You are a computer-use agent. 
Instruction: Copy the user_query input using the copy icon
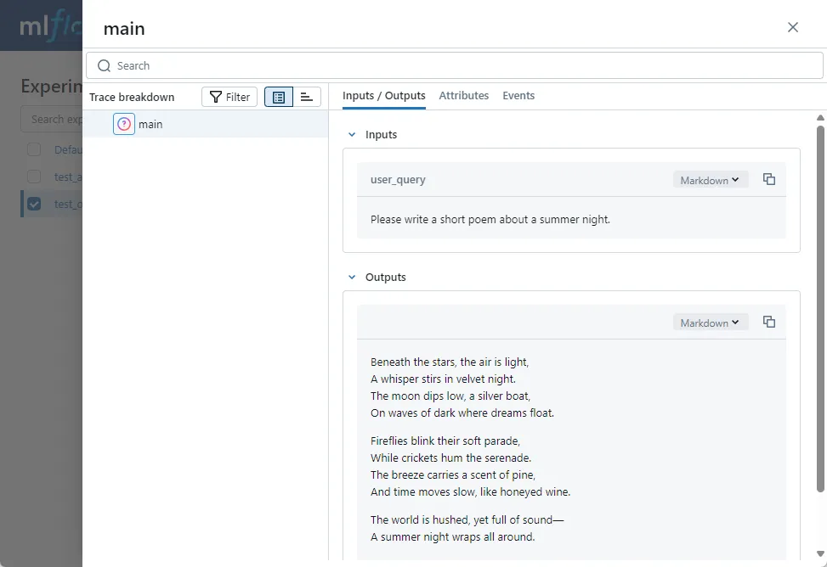(x=769, y=179)
